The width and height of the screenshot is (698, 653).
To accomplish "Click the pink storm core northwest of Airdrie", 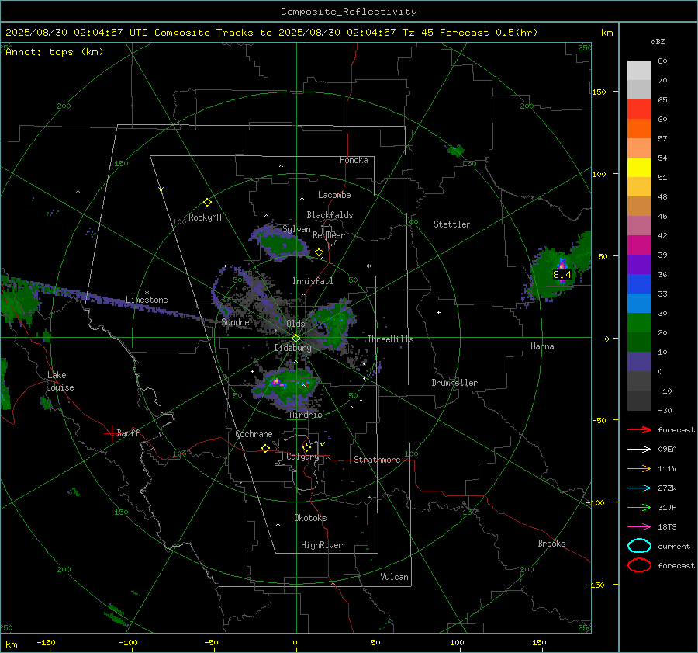I will tap(275, 381).
